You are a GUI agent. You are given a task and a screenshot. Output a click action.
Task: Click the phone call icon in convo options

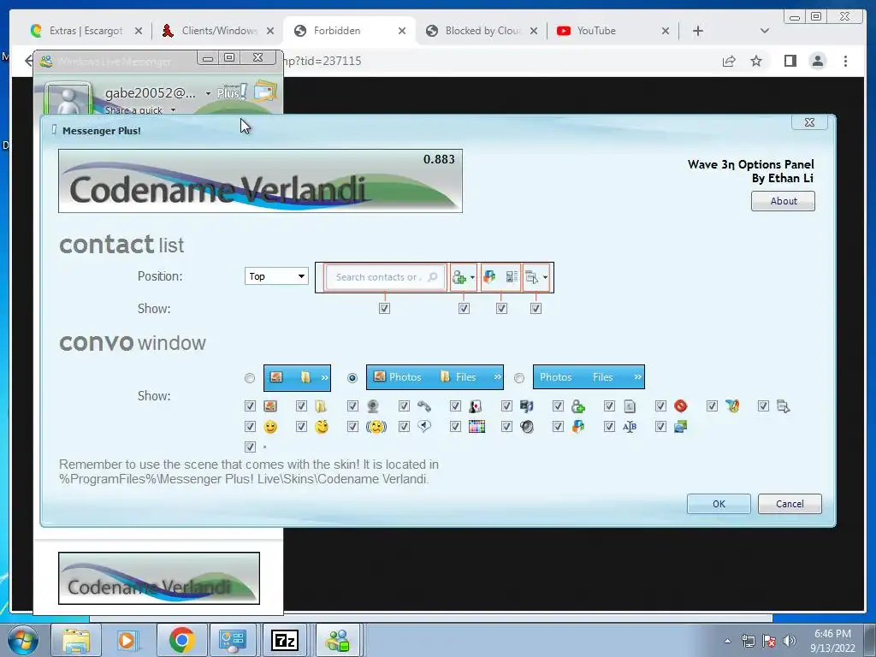click(424, 406)
